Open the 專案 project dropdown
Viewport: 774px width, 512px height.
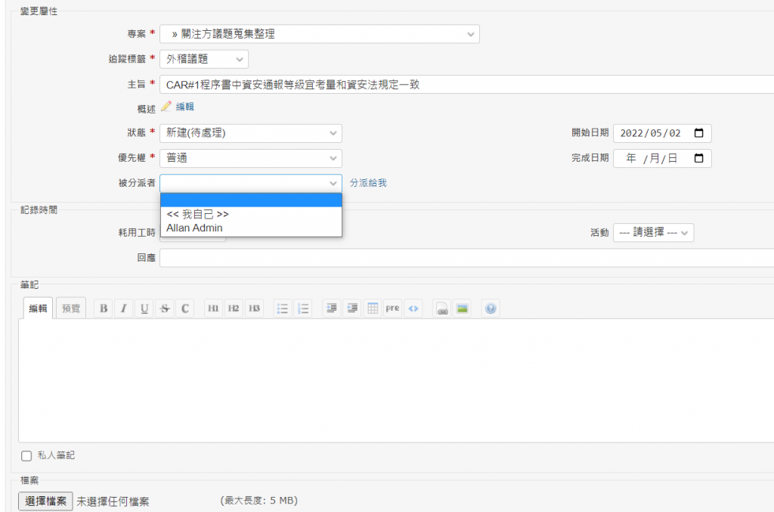click(x=320, y=34)
